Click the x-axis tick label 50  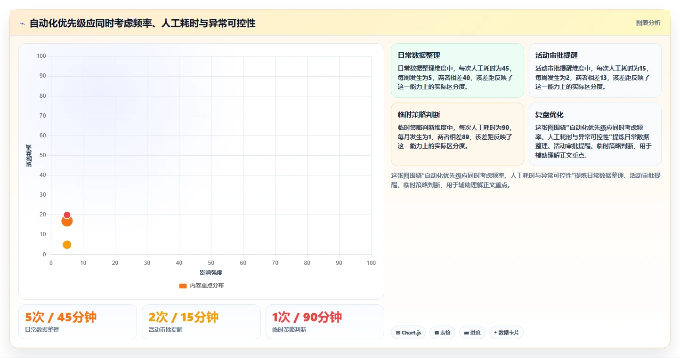click(211, 263)
